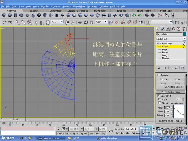
Task: Click the Shrink selection button
Action: pos(163,79)
